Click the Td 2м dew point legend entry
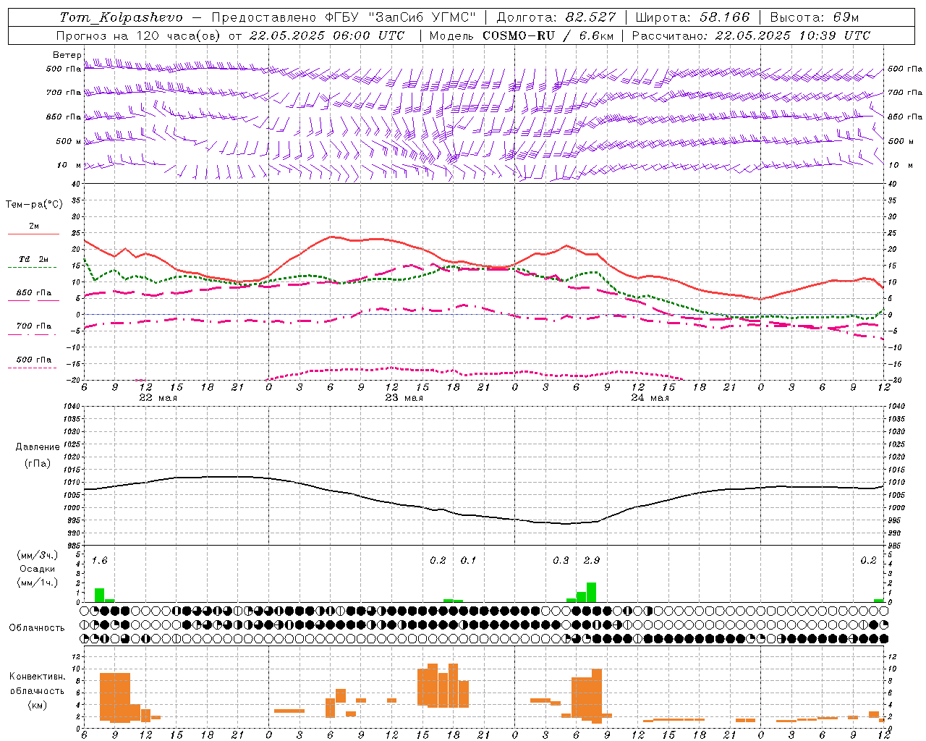Viewport: 926px width, 741px height. click(x=33, y=259)
